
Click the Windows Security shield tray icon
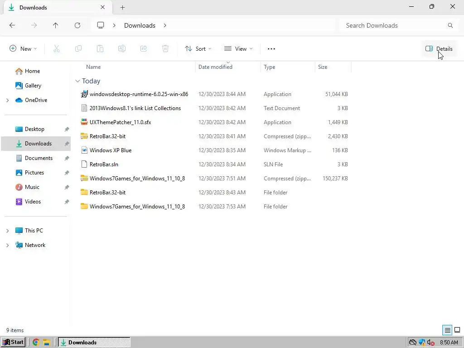(x=422, y=343)
